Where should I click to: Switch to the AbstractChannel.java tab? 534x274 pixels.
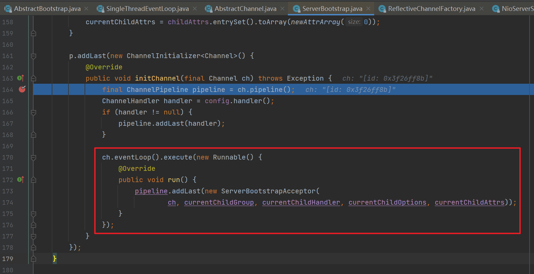click(x=245, y=9)
